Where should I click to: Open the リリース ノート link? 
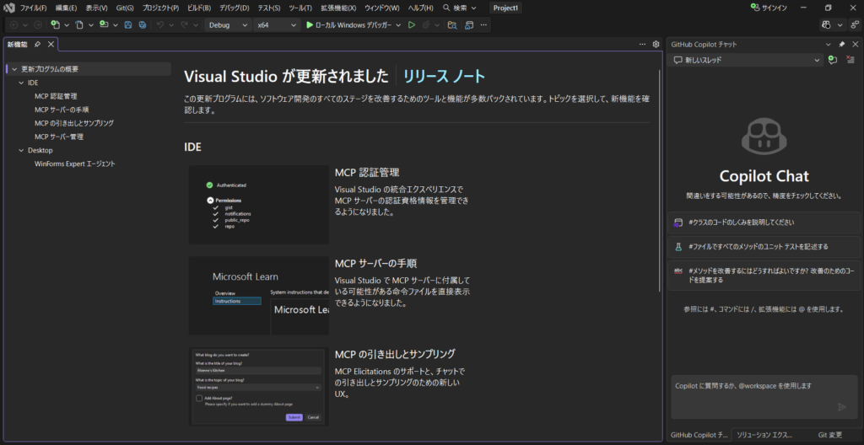coord(444,76)
